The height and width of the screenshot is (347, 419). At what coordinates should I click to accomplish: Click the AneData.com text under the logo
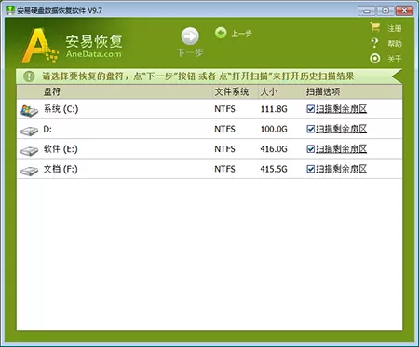94,54
